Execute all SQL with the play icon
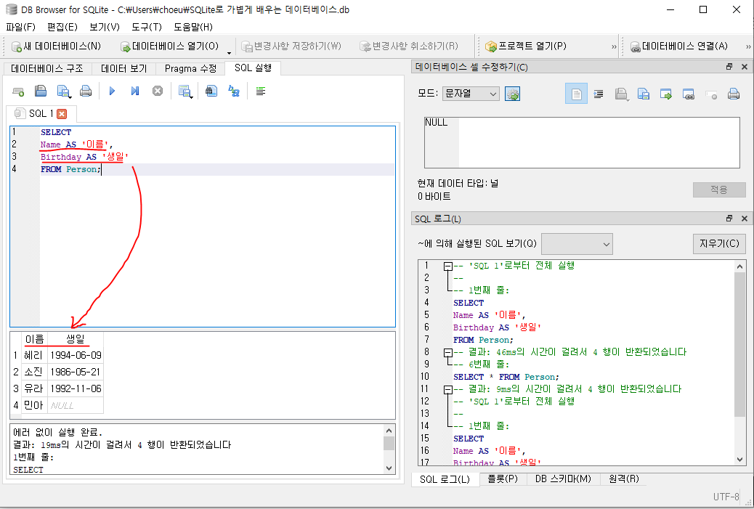 click(x=112, y=91)
